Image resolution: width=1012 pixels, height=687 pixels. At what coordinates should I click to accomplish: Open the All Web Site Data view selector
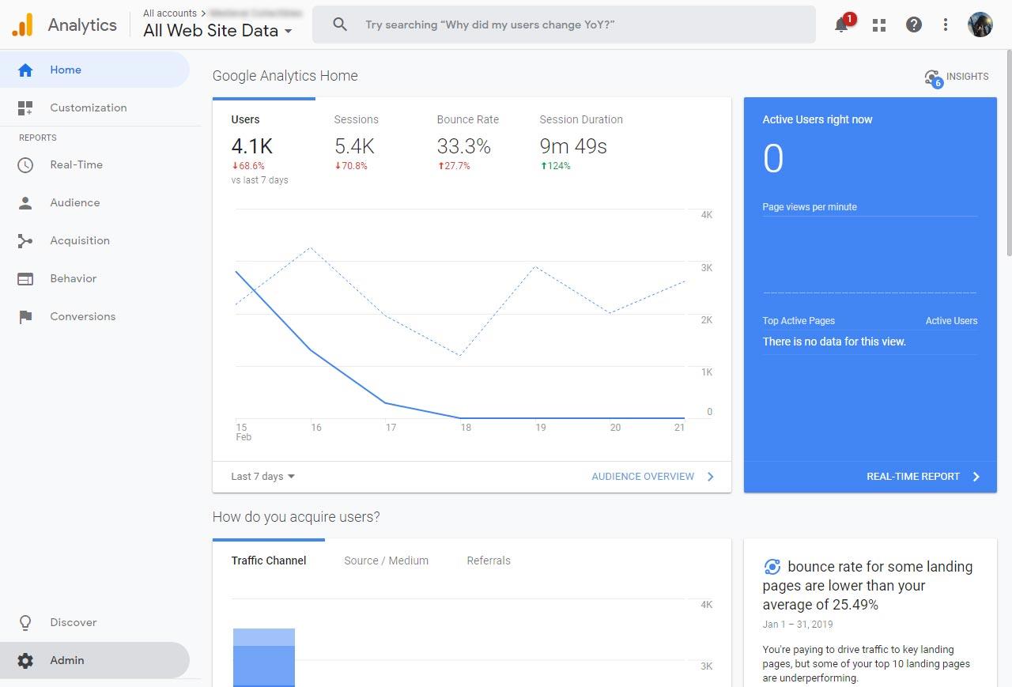[x=217, y=31]
